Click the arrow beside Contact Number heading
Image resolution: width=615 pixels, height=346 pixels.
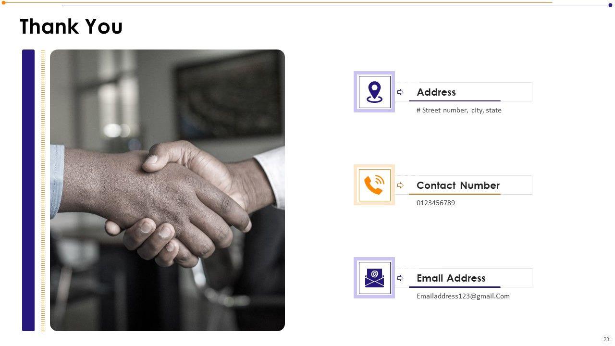coord(400,185)
